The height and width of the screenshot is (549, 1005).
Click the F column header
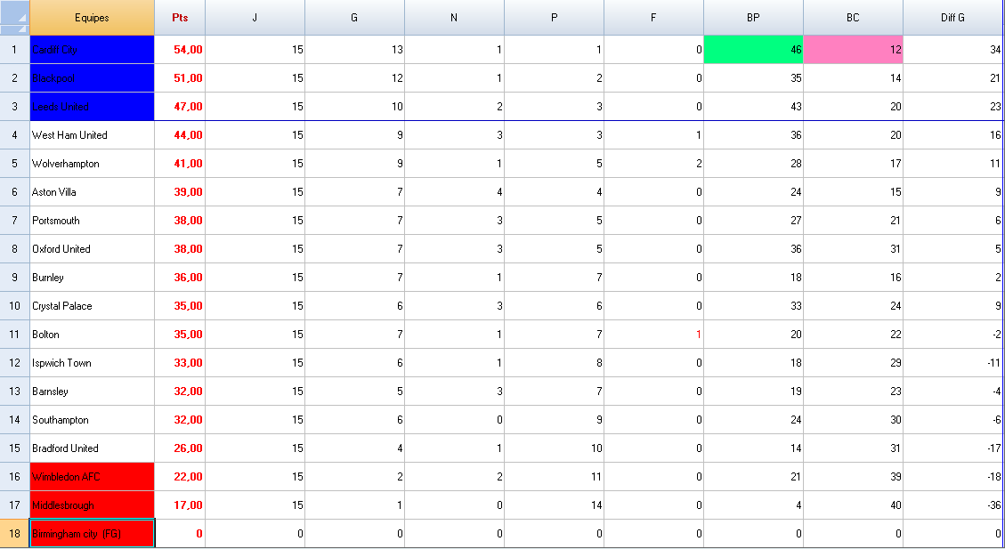pos(653,17)
